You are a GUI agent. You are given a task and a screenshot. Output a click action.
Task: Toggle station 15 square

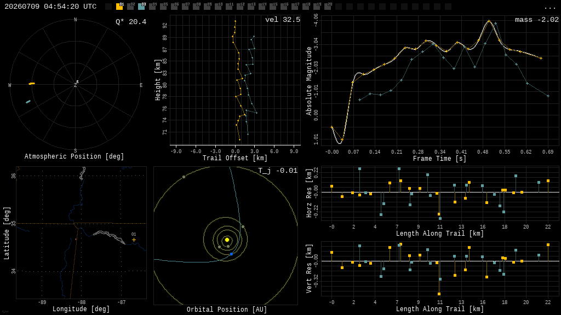click(x=273, y=7)
